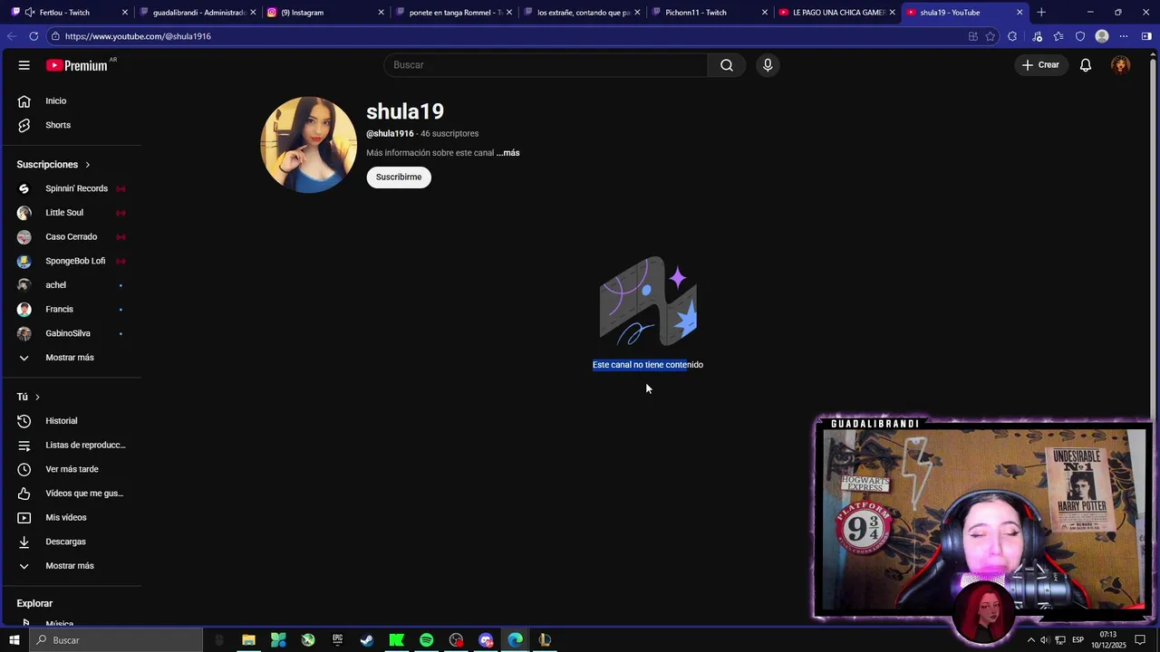Open the volume icon in tray
Screen dimensions: 1160x652
pos(1045,640)
